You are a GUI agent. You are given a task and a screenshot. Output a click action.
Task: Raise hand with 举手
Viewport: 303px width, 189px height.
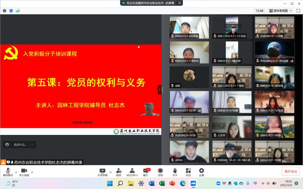pos(175,172)
